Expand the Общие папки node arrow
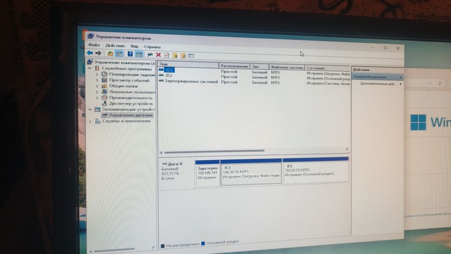Viewport: 451px width, 254px height. [x=97, y=86]
